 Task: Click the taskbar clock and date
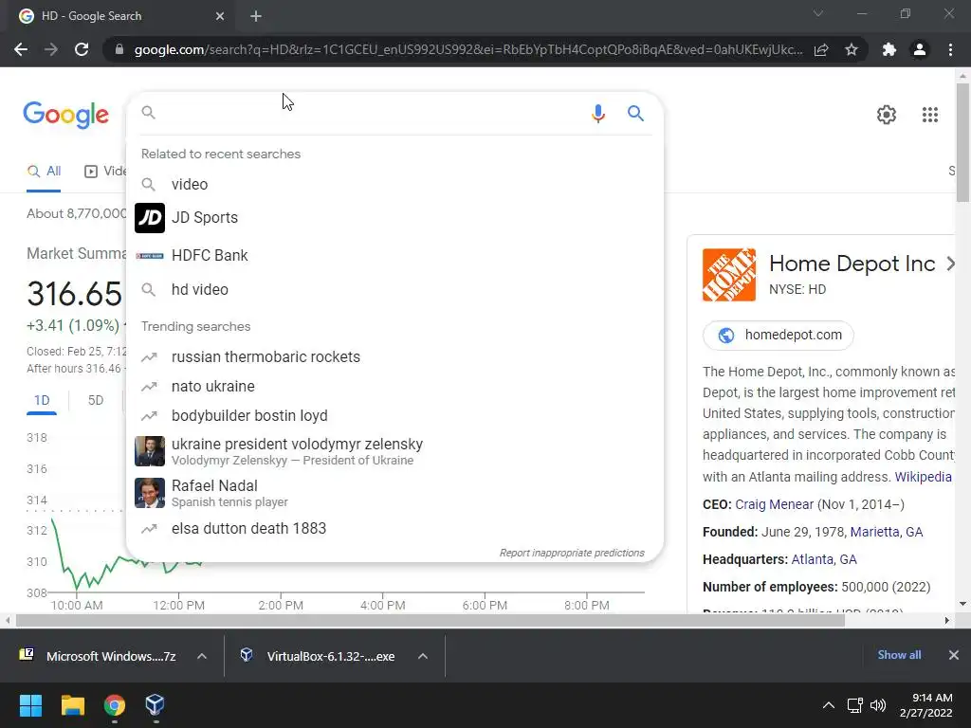coord(925,705)
